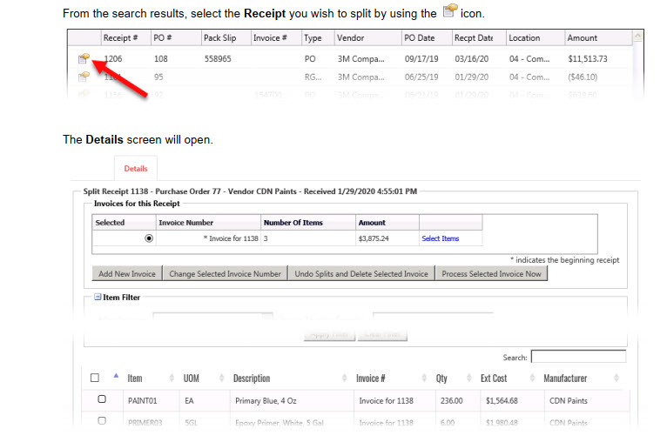
Task: Focus the Search input field
Action: 578,357
